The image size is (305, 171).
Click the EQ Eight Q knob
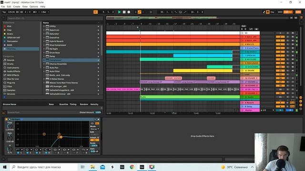click(10, 149)
